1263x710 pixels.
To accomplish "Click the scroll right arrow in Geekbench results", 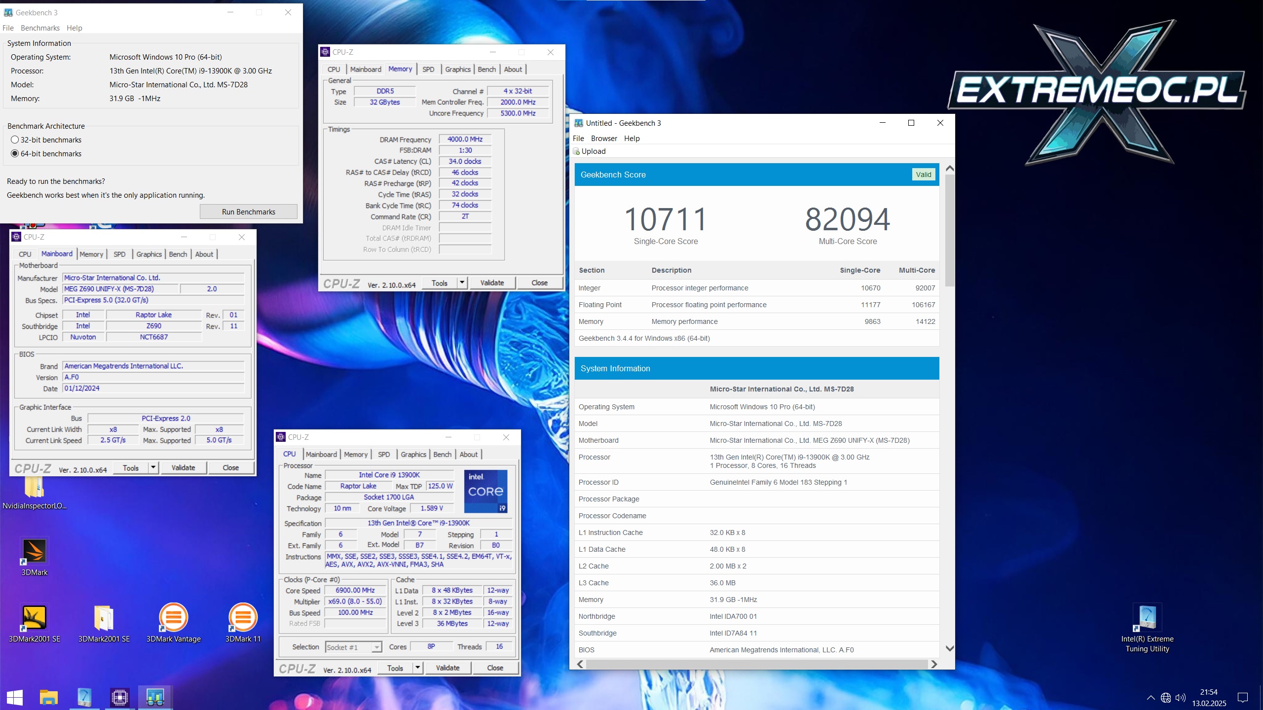I will coord(934,664).
